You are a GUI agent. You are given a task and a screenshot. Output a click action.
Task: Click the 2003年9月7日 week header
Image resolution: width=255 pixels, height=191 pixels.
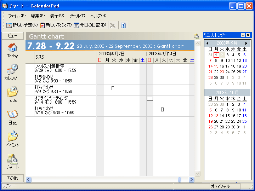pos(121,54)
